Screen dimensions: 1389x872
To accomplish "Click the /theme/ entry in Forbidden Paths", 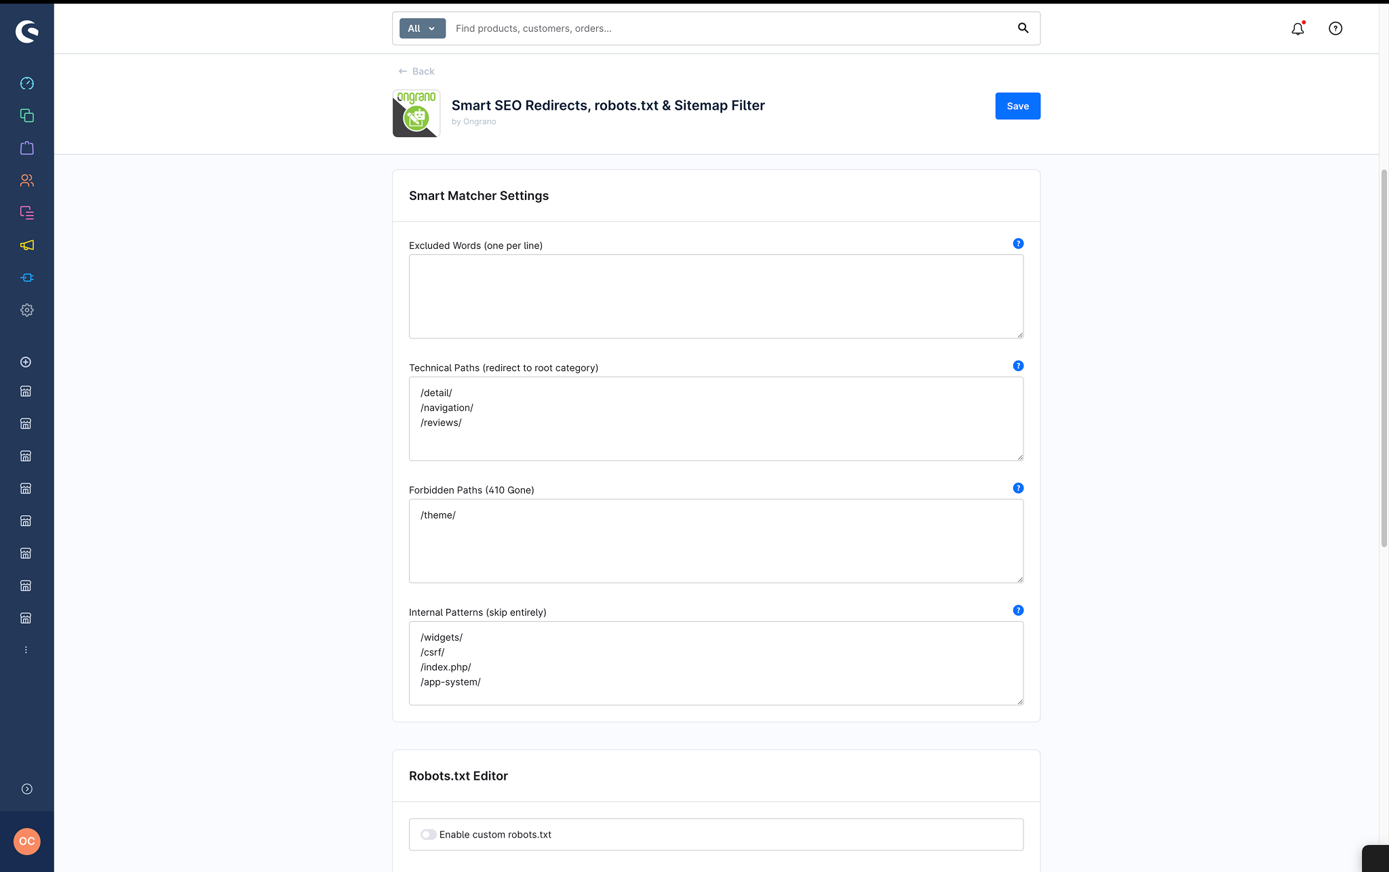I will tap(438, 515).
